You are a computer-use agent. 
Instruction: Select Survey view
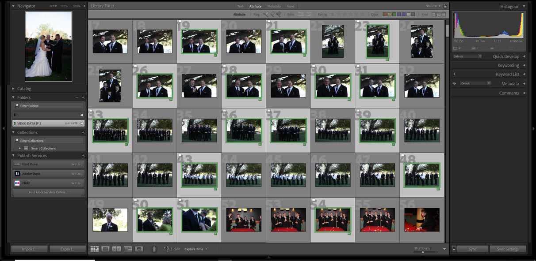(x=127, y=249)
